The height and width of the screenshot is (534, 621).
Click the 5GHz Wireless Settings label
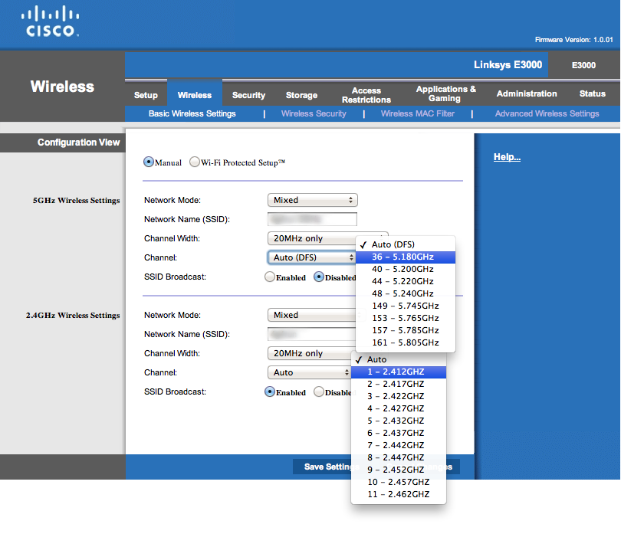pyautogui.click(x=76, y=200)
